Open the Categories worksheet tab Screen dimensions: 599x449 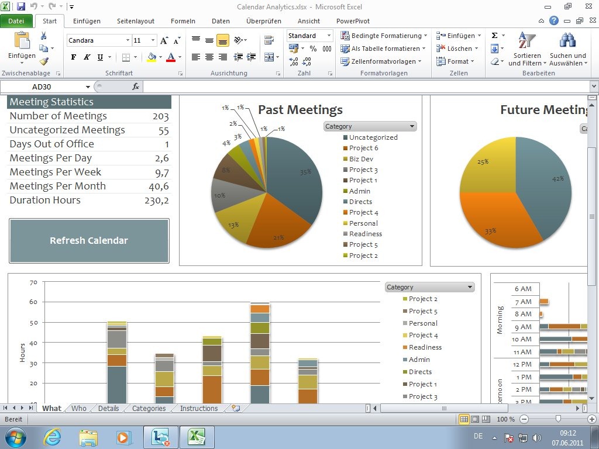click(x=149, y=409)
